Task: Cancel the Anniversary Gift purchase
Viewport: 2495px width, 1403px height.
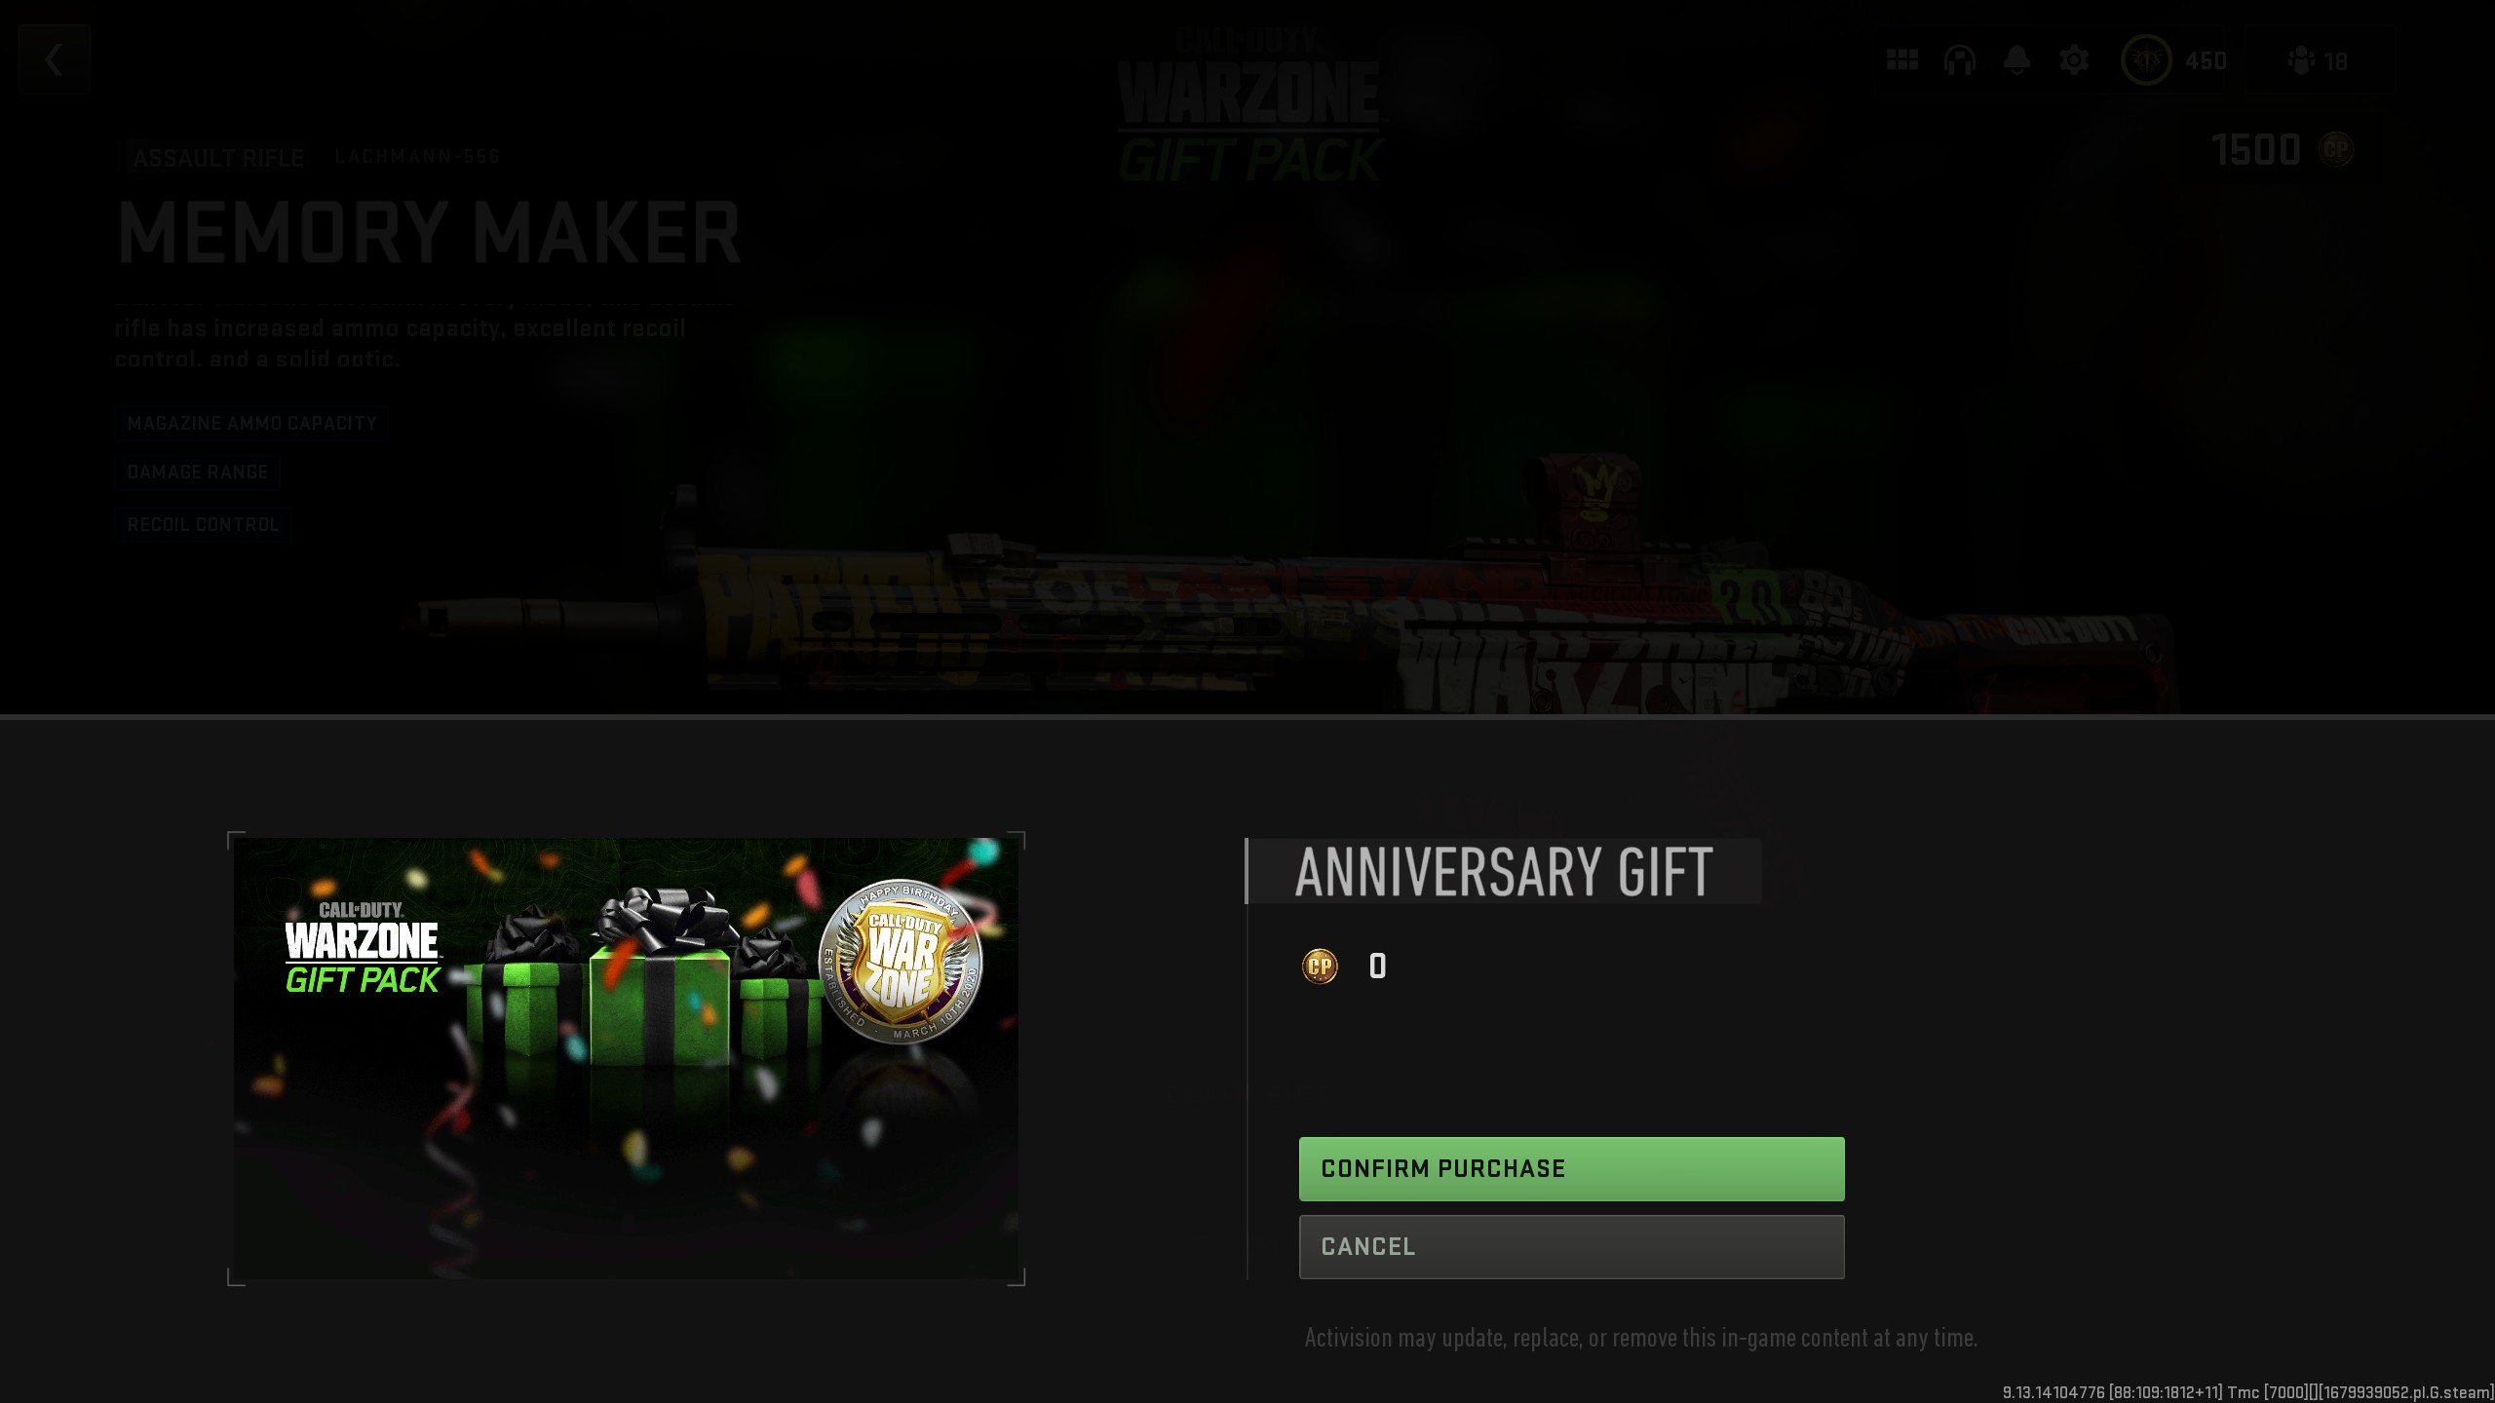Action: (1571, 1246)
